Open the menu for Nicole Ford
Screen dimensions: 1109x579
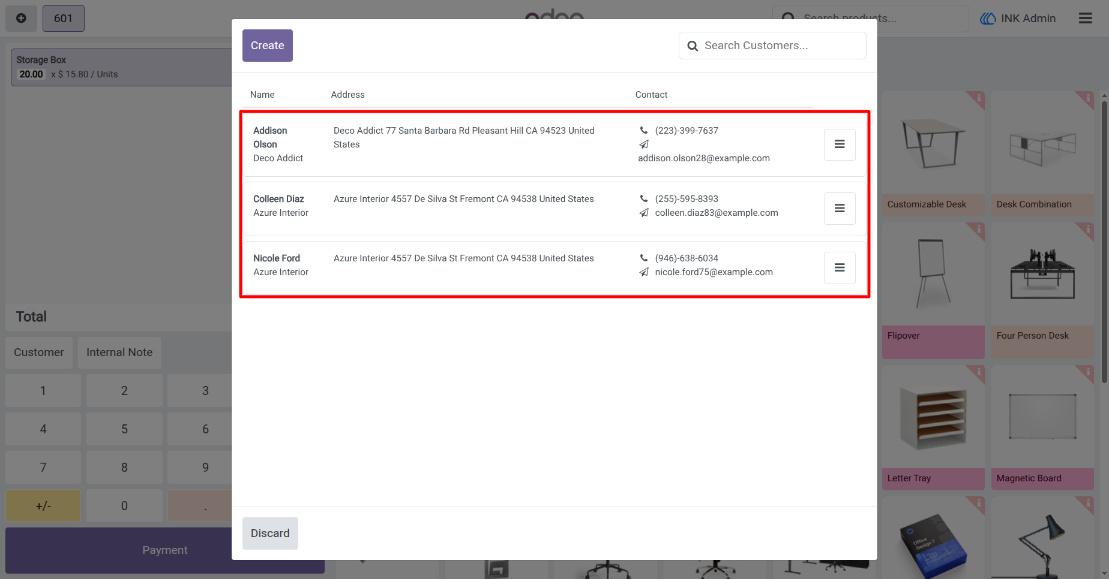pyautogui.click(x=840, y=267)
